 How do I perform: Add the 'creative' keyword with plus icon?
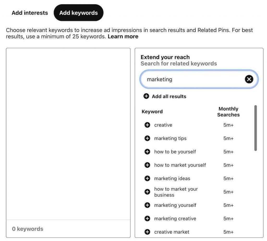[x=147, y=125]
